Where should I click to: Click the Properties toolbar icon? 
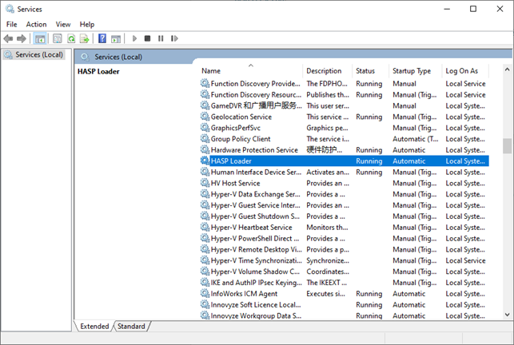click(58, 38)
